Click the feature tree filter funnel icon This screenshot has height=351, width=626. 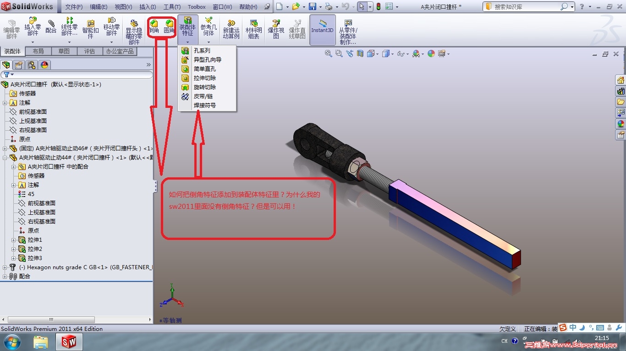6,74
